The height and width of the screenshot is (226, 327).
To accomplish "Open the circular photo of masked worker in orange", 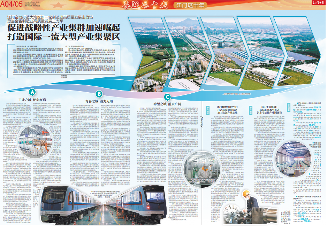I will [202, 169].
